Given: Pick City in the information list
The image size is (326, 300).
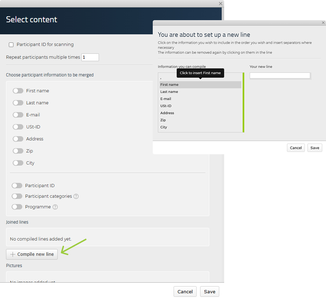Looking at the screenshot, I should coord(164,127).
